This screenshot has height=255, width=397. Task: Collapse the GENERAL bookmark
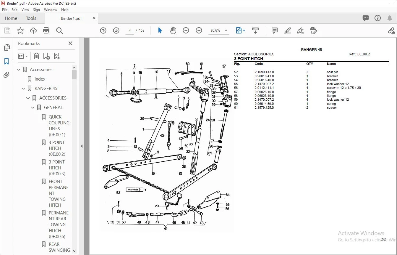pyautogui.click(x=33, y=108)
